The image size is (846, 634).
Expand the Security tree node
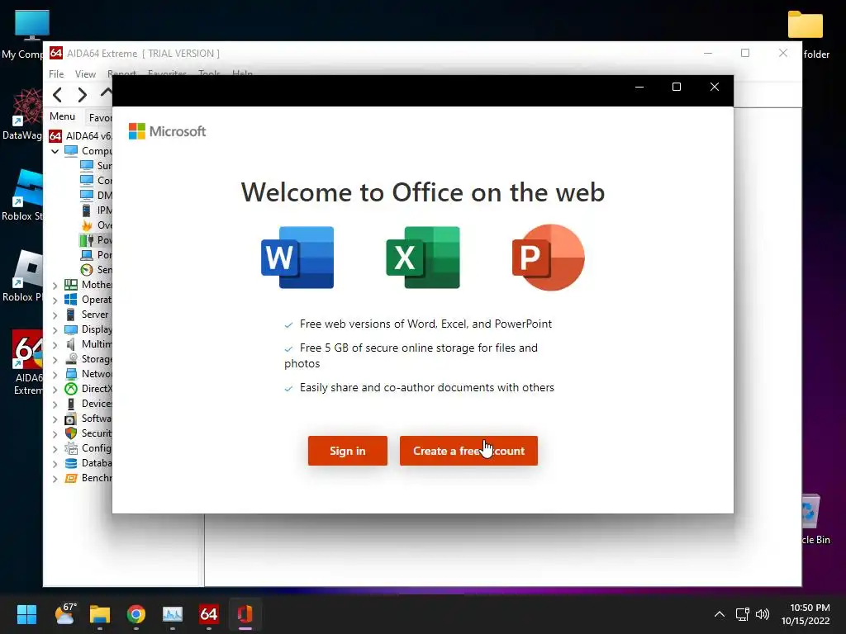click(x=55, y=434)
